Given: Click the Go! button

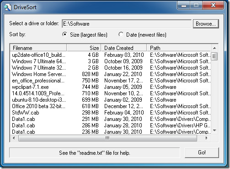Looking at the screenshot, I should click(202, 153).
